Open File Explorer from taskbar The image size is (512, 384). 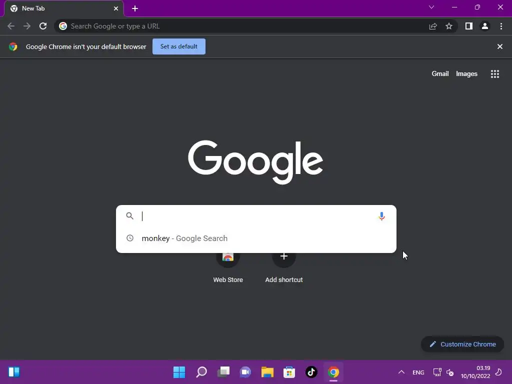pos(267,372)
